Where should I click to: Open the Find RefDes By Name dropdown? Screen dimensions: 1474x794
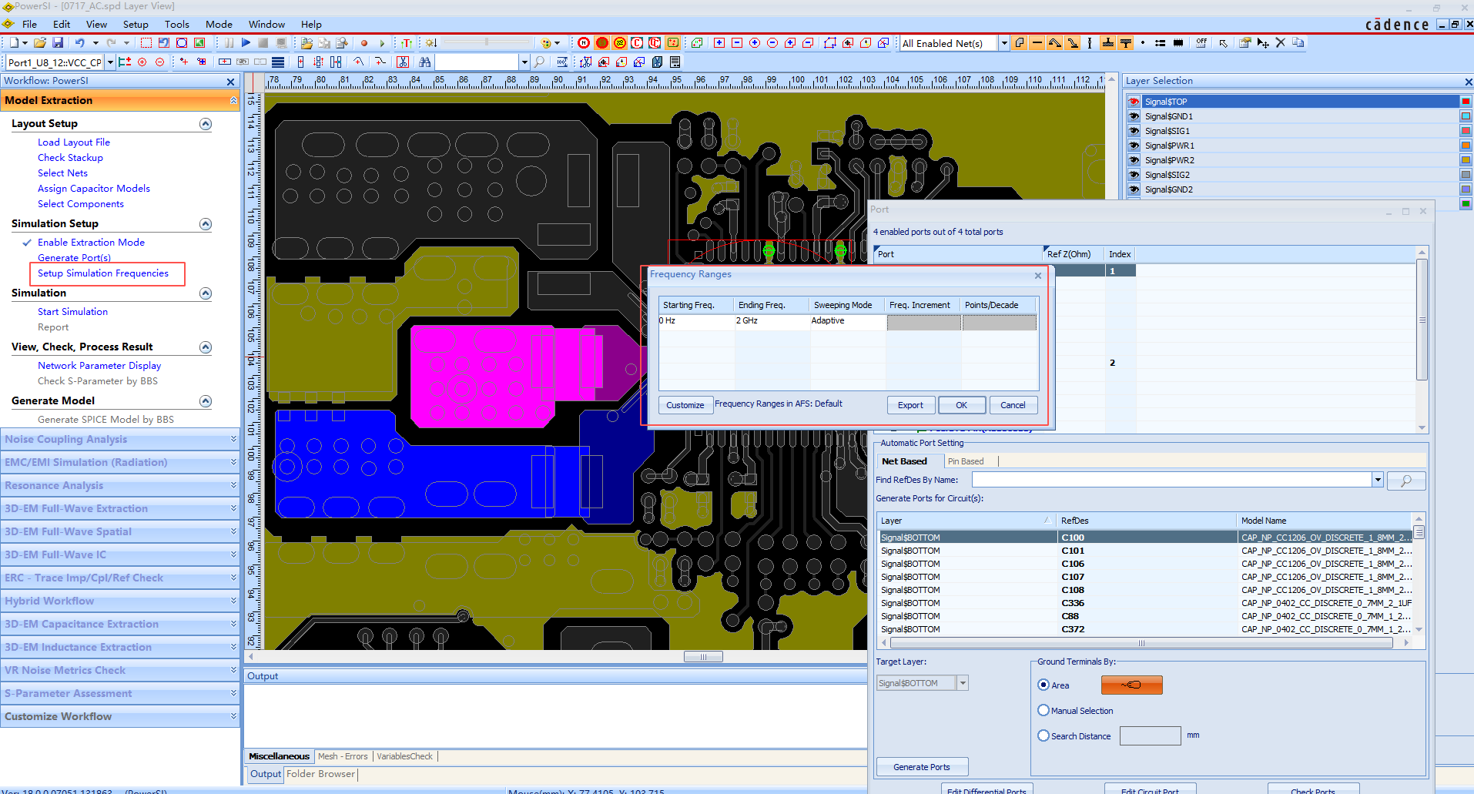[x=1377, y=480]
